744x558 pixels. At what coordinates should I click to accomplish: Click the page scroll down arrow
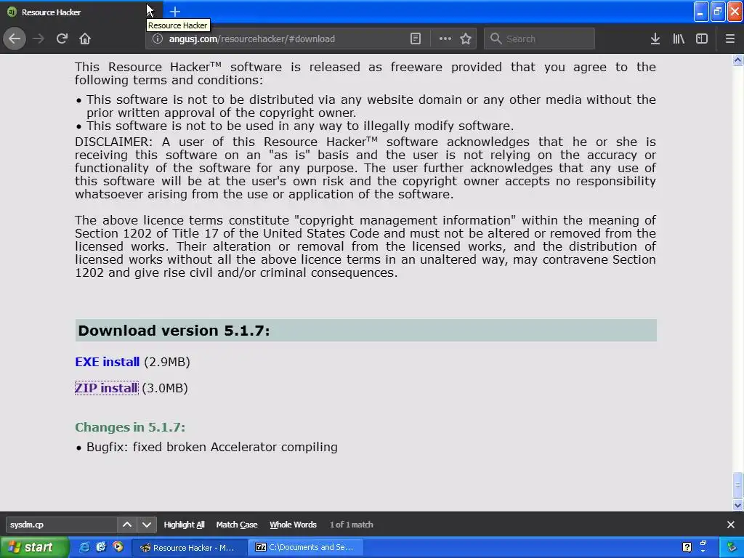click(x=738, y=506)
